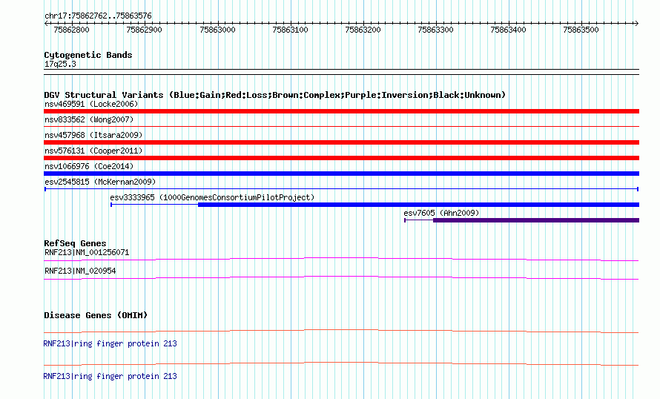The image size is (660, 399).
Task: Open variant esv3333965 1000GenomesConsortiumPilotProject label
Action: click(x=212, y=197)
